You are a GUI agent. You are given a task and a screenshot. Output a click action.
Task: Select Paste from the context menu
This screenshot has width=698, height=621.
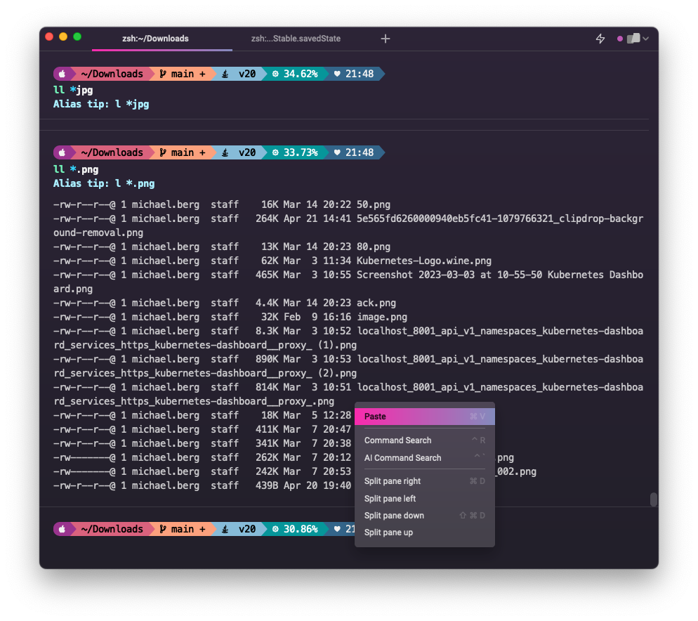[x=374, y=416]
